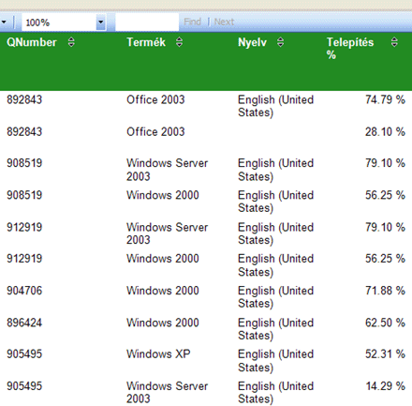This screenshot has height=406, width=412.
Task: Sort the table by QNumber column
Action: [71, 42]
